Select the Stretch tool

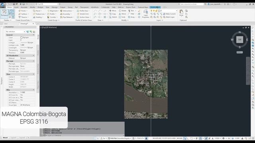113,17
